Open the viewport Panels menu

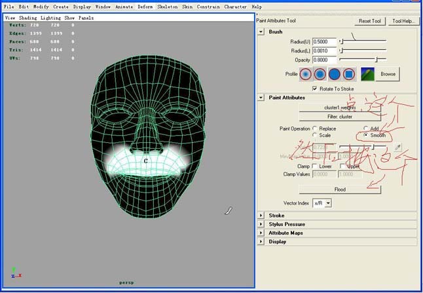pyautogui.click(x=86, y=18)
